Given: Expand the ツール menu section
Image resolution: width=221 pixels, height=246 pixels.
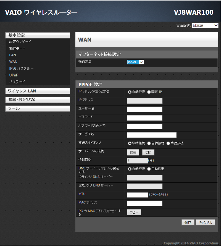Looking at the screenshot, I should [38, 108].
